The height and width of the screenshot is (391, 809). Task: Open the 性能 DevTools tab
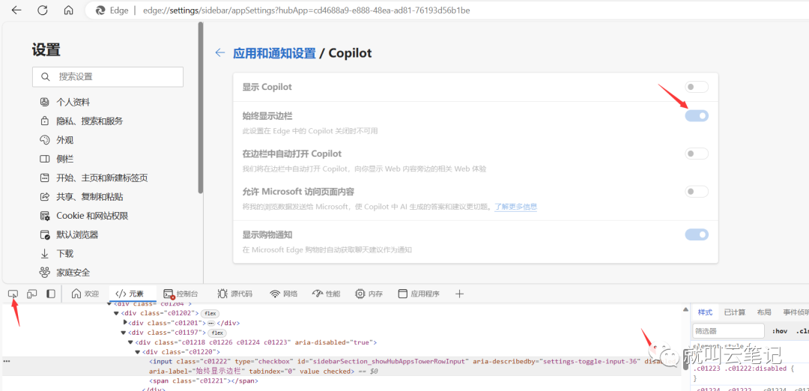click(x=326, y=294)
